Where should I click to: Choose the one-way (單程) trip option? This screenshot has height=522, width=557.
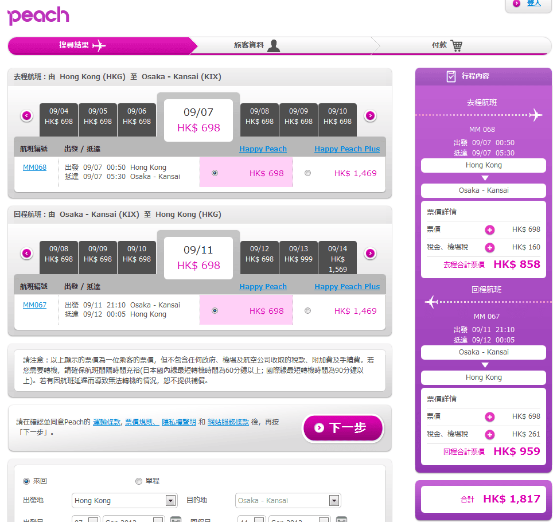pos(139,481)
